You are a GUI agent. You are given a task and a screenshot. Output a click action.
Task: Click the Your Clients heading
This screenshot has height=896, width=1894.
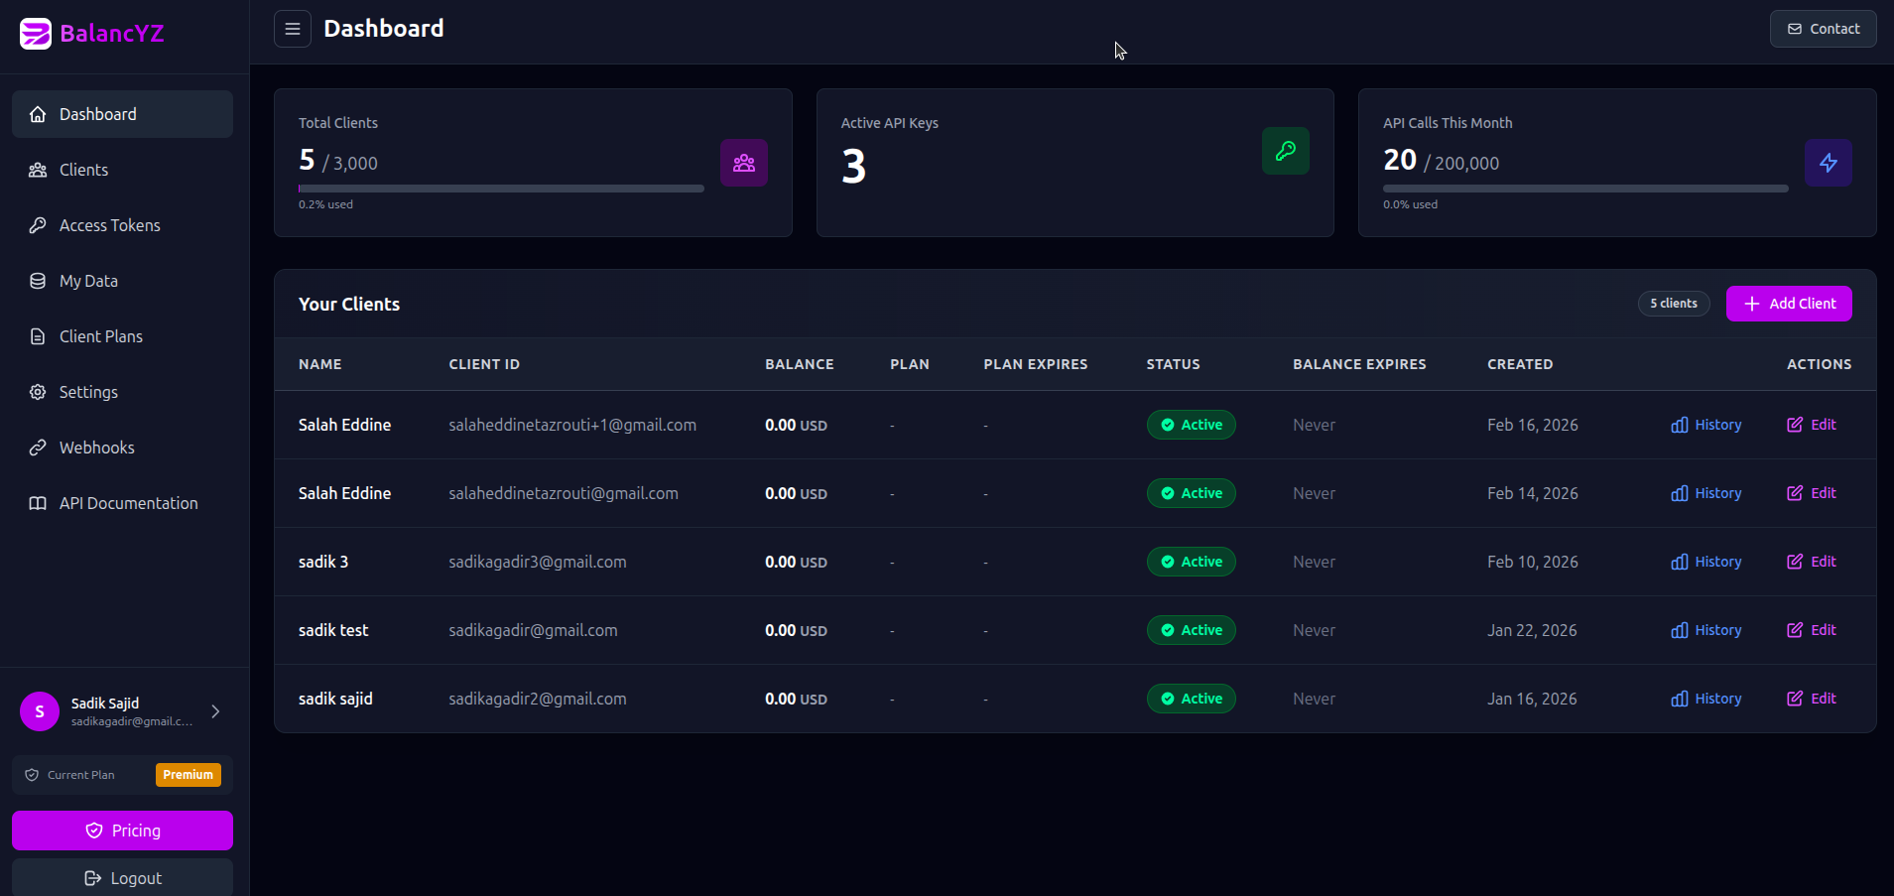(x=349, y=305)
